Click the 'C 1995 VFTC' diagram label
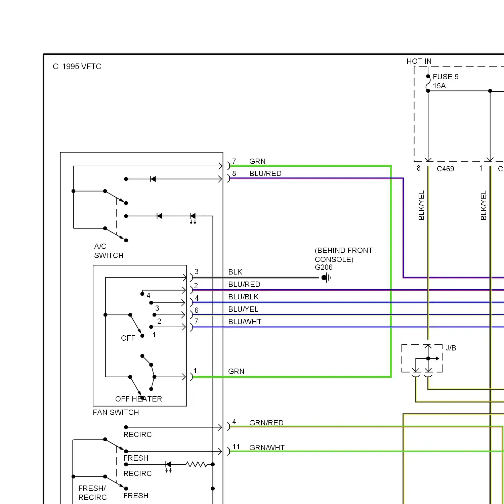 pos(77,67)
